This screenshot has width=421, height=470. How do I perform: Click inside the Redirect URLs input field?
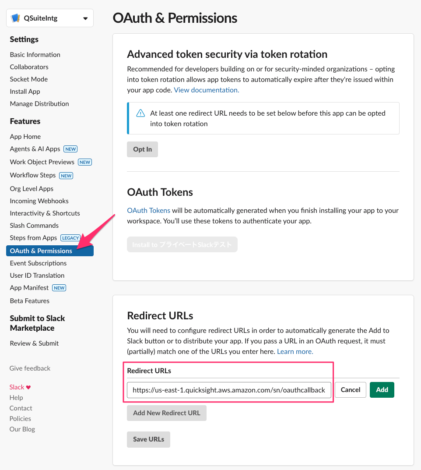click(x=228, y=389)
